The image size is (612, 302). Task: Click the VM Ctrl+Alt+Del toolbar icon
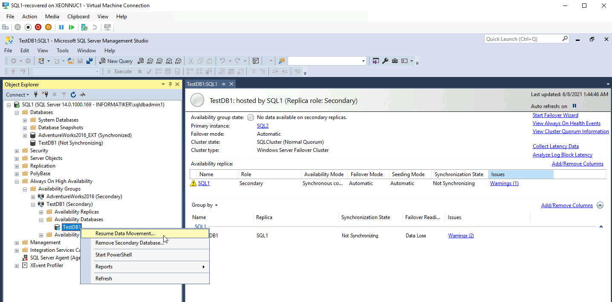pyautogui.click(x=6, y=27)
